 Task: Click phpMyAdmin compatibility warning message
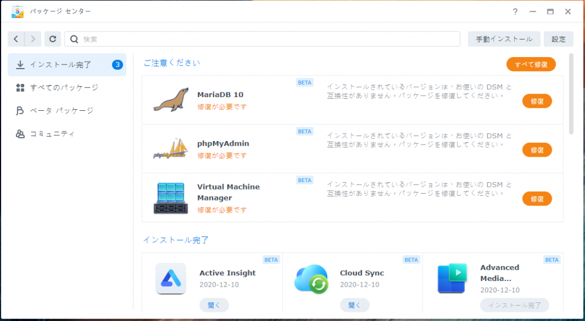(x=420, y=140)
